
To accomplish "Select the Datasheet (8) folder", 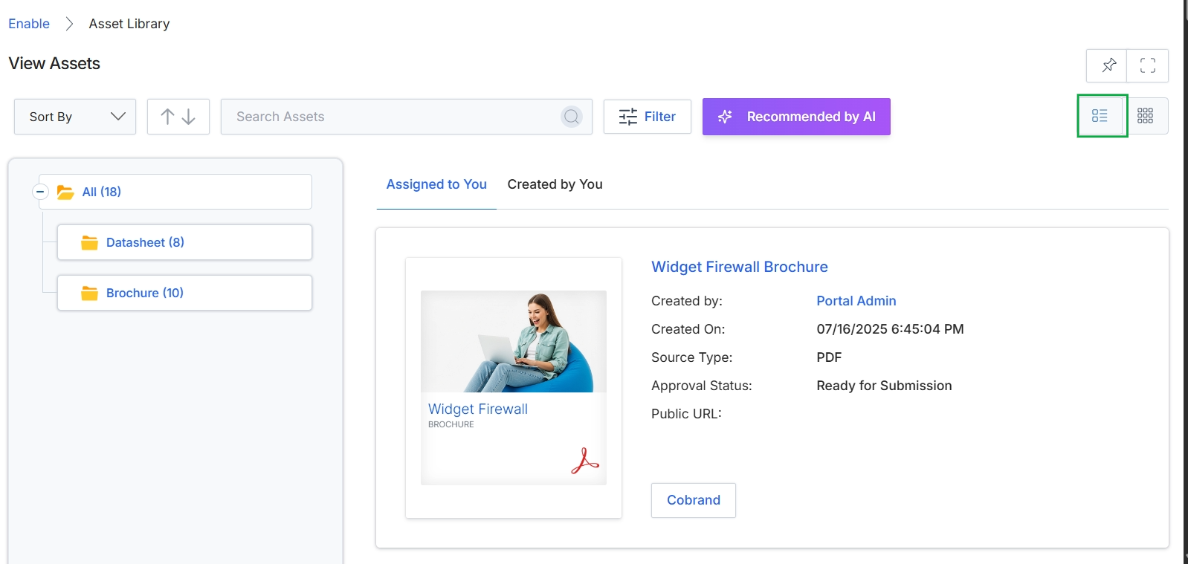I will 184,242.
